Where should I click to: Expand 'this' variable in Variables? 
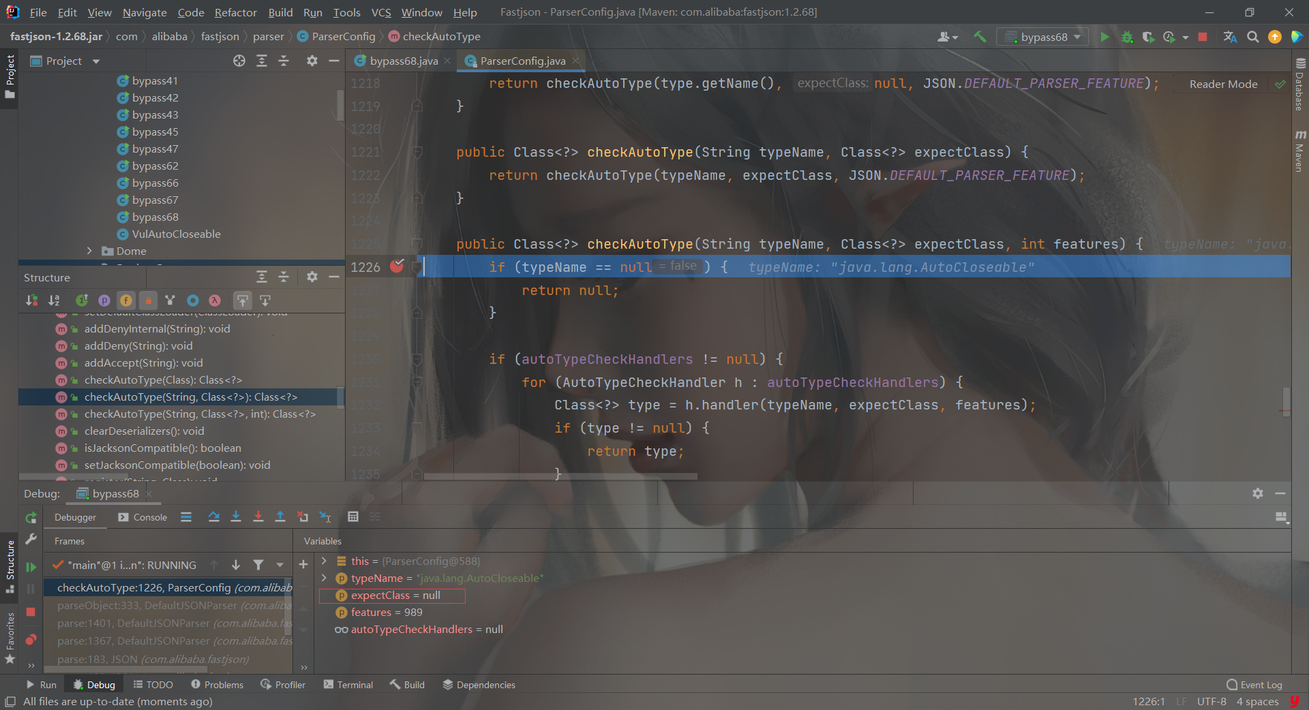tap(324, 561)
